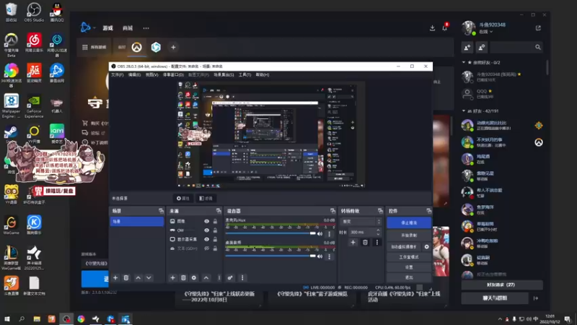Click Start Recording in OBS controls
The width and height of the screenshot is (577, 325).
[x=409, y=235]
